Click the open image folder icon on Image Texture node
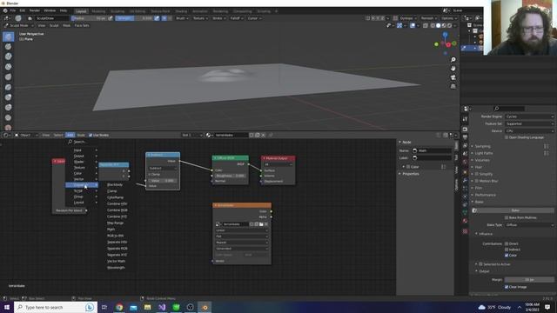The image size is (557, 313). click(261, 224)
